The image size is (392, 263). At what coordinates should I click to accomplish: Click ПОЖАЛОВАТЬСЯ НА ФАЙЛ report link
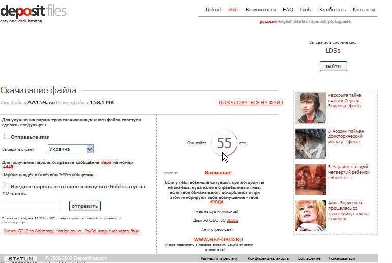click(x=251, y=103)
